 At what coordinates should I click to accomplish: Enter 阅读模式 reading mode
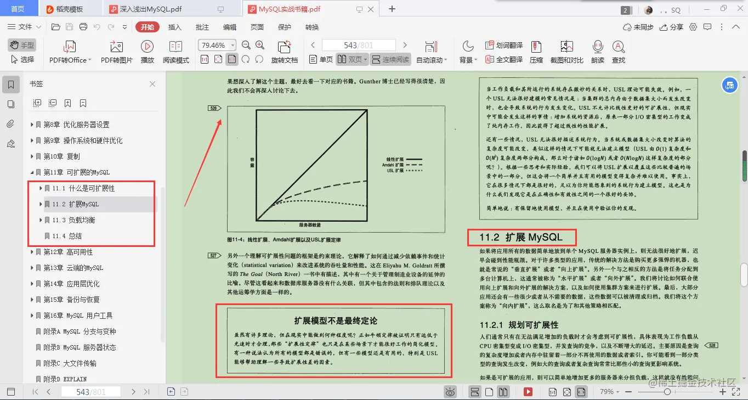click(175, 52)
